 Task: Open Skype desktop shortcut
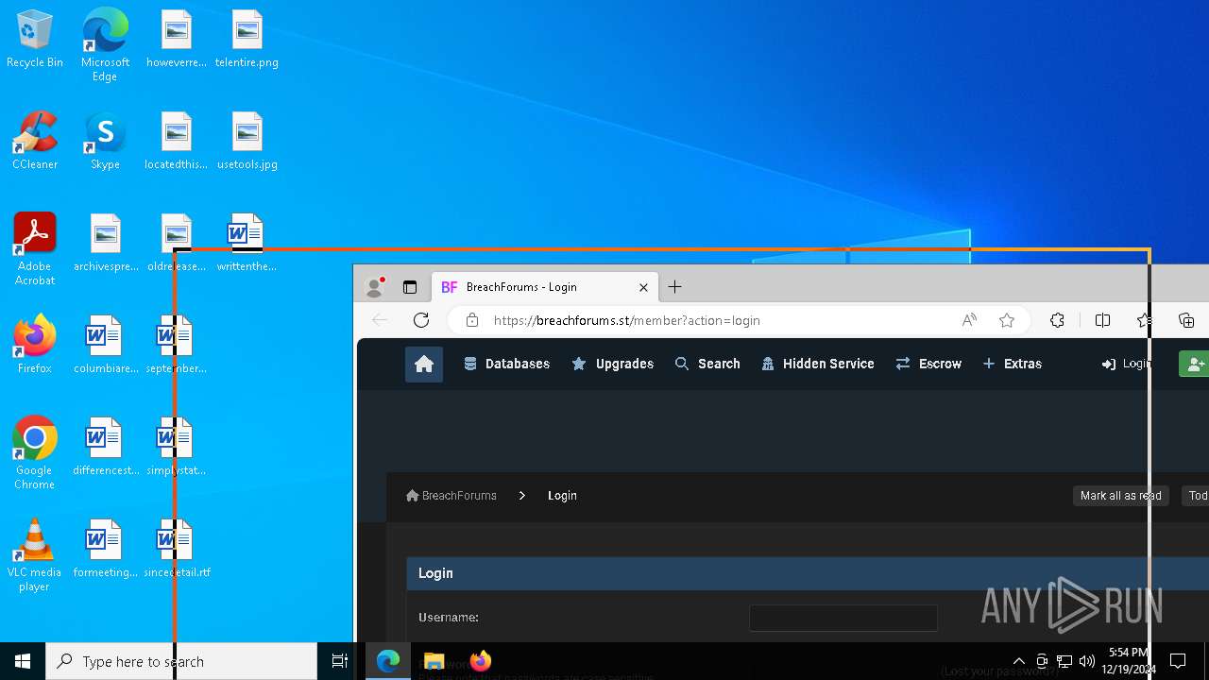[x=105, y=141]
